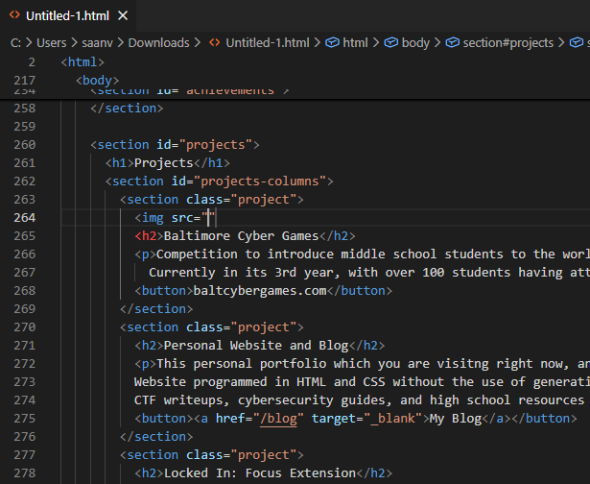Open the C: breadcrumb segment
Screen dimensions: 590x484
(x=15, y=43)
